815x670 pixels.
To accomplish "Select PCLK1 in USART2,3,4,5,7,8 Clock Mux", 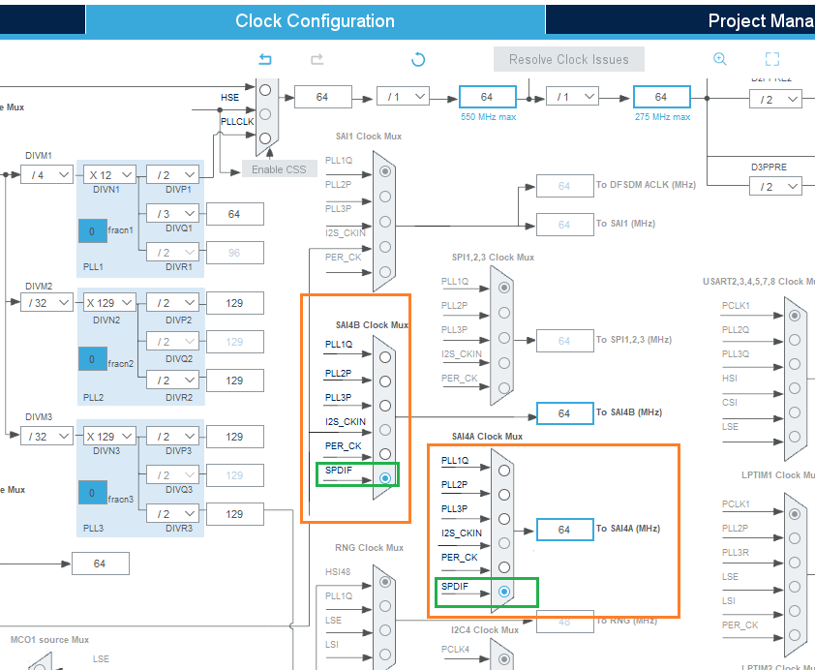I will click(x=795, y=316).
